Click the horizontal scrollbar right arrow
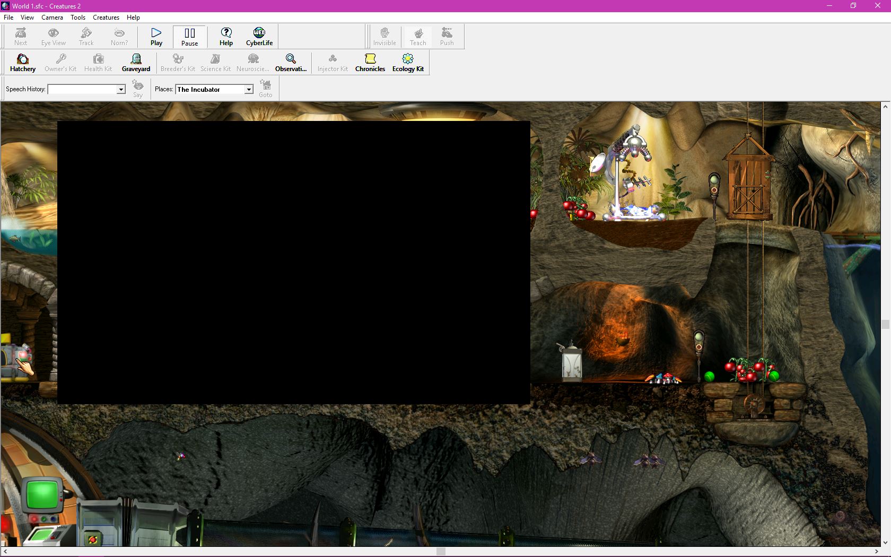Image resolution: width=891 pixels, height=557 pixels. coord(876,552)
